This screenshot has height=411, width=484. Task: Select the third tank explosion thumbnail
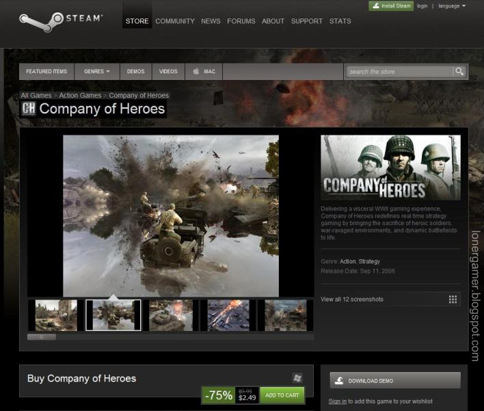[x=171, y=315]
